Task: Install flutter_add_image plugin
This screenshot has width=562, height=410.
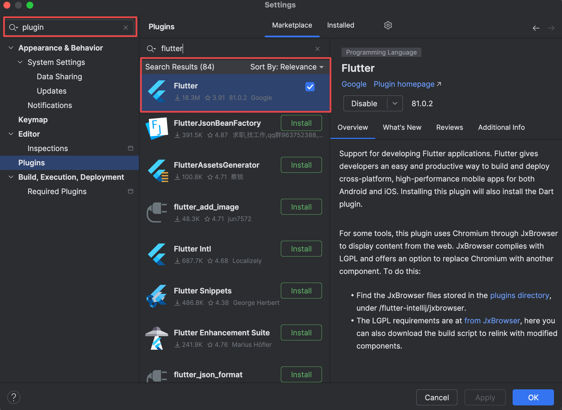Action: [x=301, y=207]
